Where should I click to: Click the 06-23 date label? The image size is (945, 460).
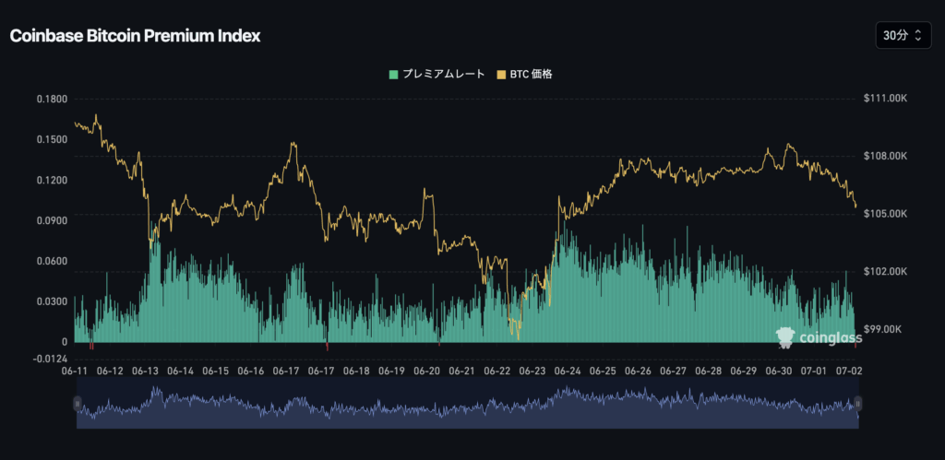tap(532, 371)
